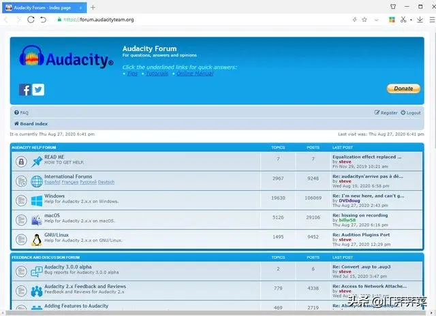Click the Windows logo forum icon

[x=37, y=201]
